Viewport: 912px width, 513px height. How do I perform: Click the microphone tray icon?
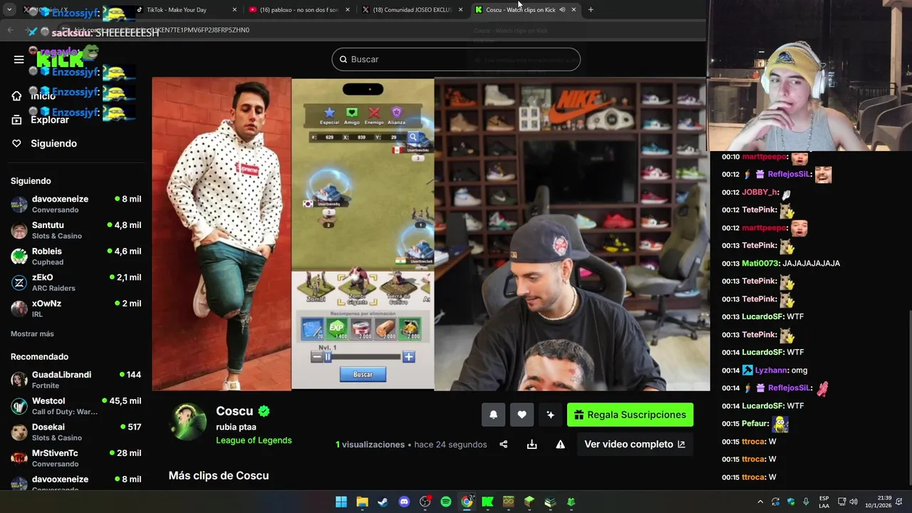[806, 502]
